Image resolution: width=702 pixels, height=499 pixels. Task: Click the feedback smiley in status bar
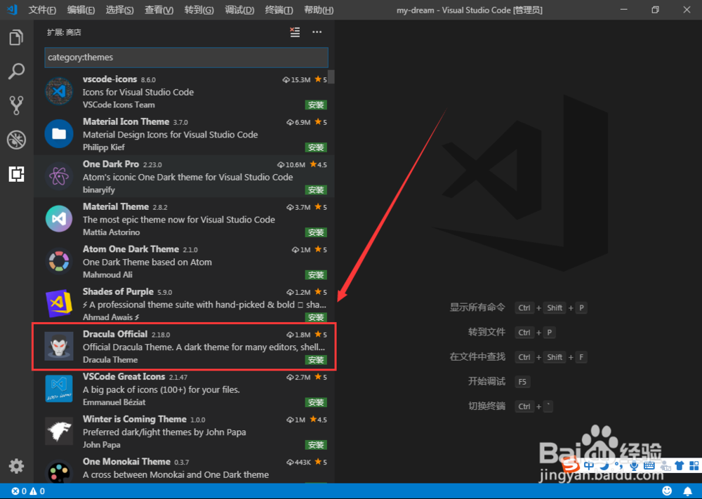[x=667, y=491]
